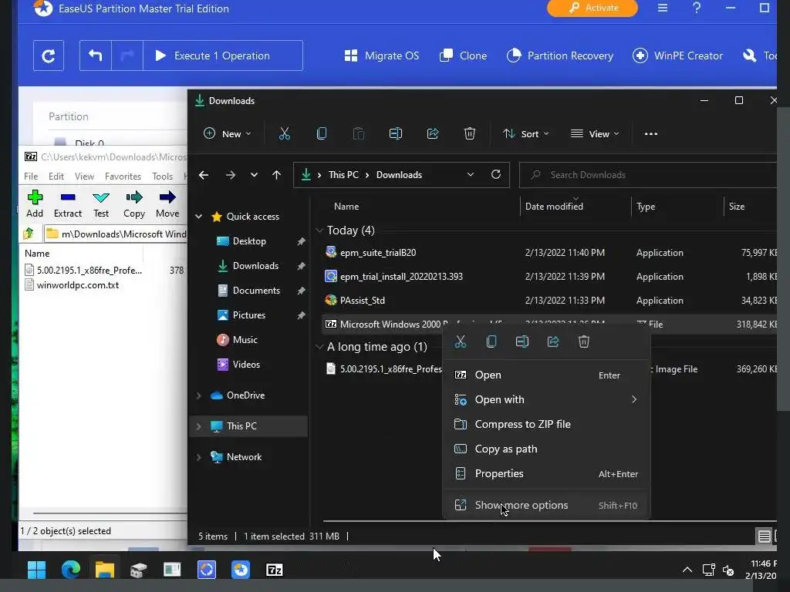This screenshot has width=790, height=592.
Task: Open the New dropdown in Explorer
Action: 227,133
